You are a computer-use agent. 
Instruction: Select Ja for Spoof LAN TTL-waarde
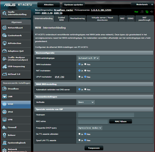(x=79, y=140)
